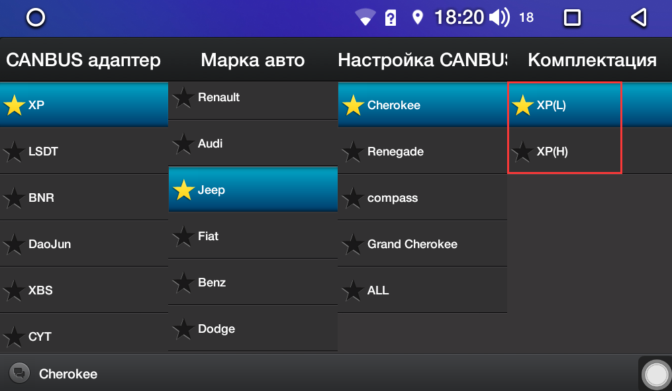
Task: Tap the circular home icon in status bar
Action: [x=36, y=18]
